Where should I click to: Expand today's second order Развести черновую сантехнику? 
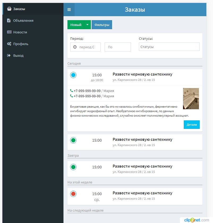pos(142,139)
